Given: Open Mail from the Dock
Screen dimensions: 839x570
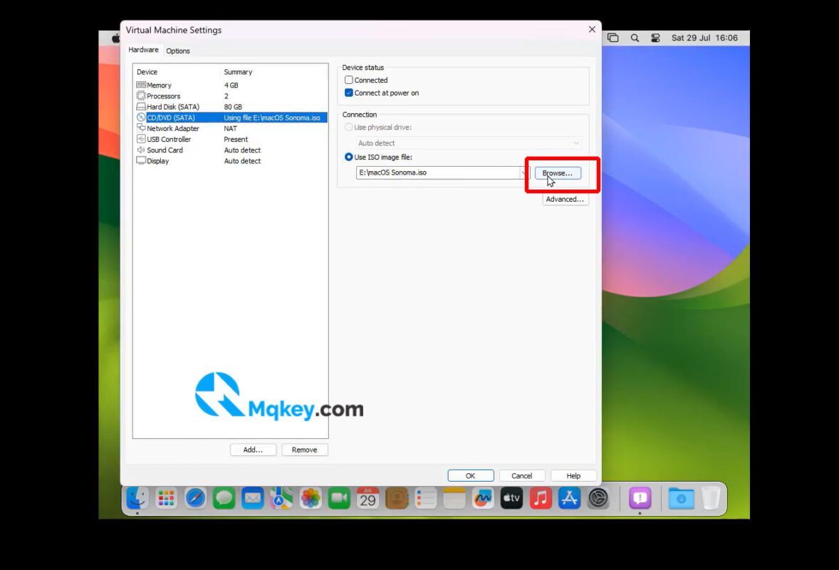Looking at the screenshot, I should 253,498.
